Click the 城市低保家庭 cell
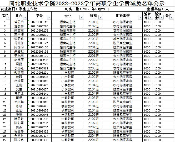This screenshot has height=142, width=175. [123, 39]
